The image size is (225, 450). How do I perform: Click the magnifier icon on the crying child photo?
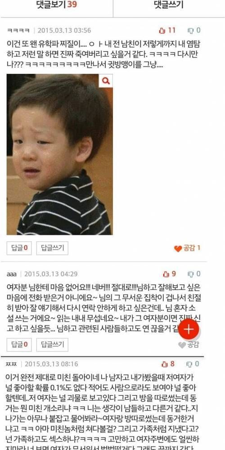click(x=106, y=81)
